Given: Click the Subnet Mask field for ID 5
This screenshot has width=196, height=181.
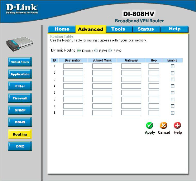Looking at the screenshot, I should [x=102, y=93].
